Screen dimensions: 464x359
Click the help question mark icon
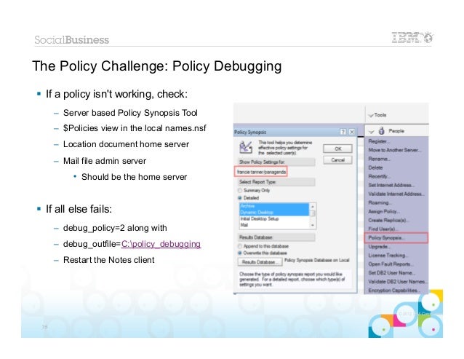point(343,132)
